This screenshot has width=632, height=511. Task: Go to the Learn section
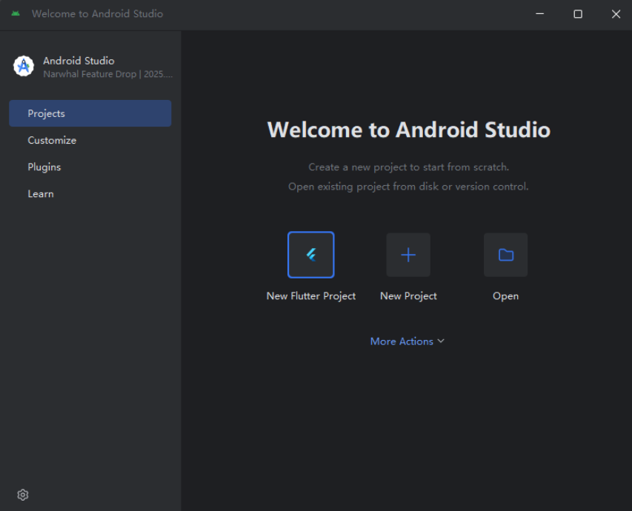click(x=90, y=194)
